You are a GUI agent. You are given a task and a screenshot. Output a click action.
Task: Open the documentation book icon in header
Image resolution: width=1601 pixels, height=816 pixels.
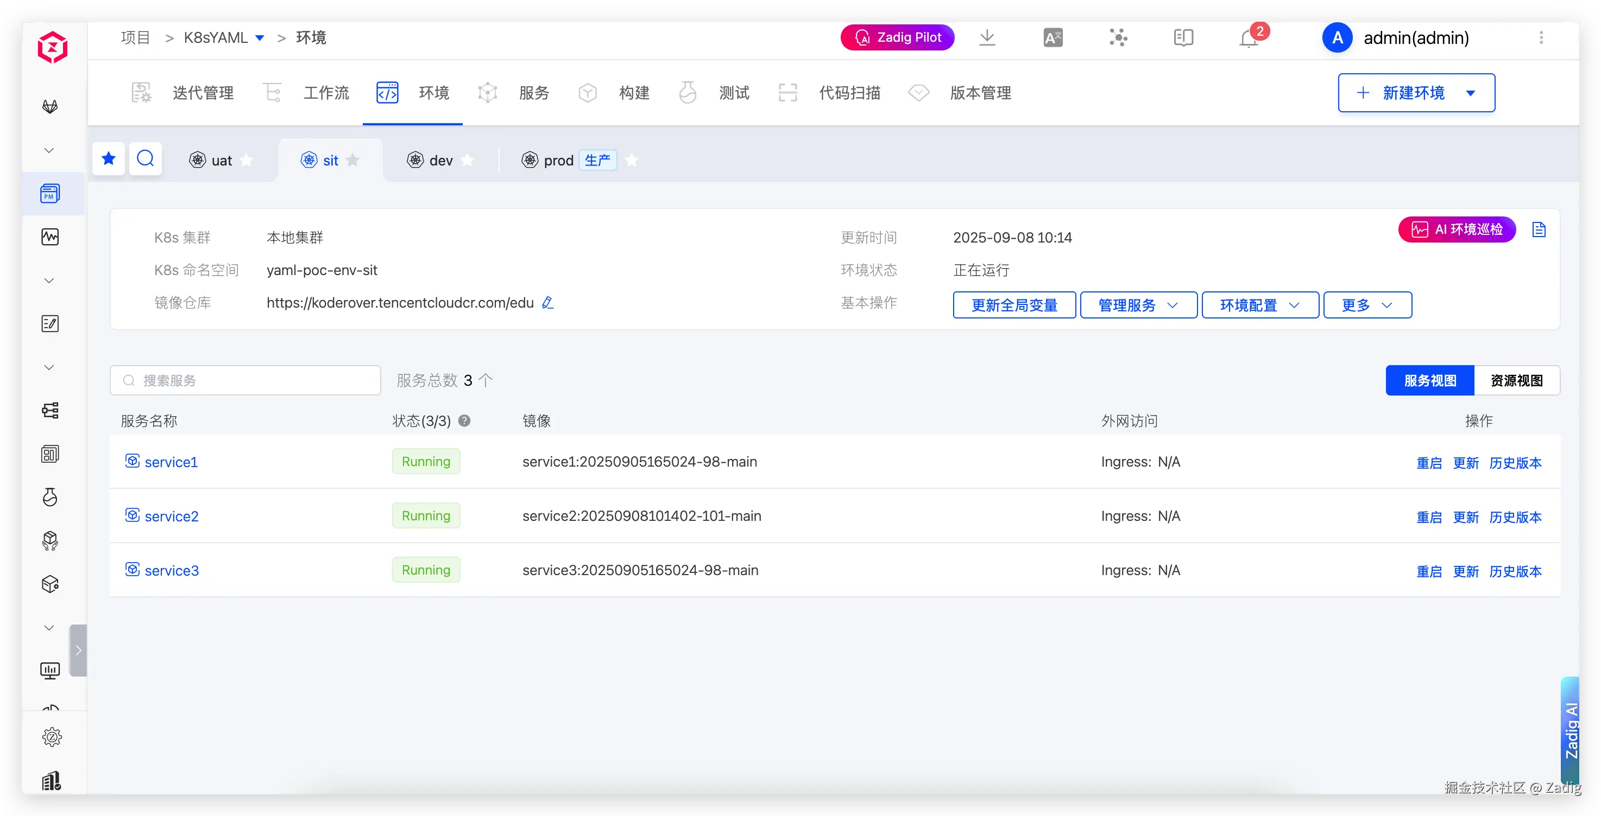coord(1183,38)
